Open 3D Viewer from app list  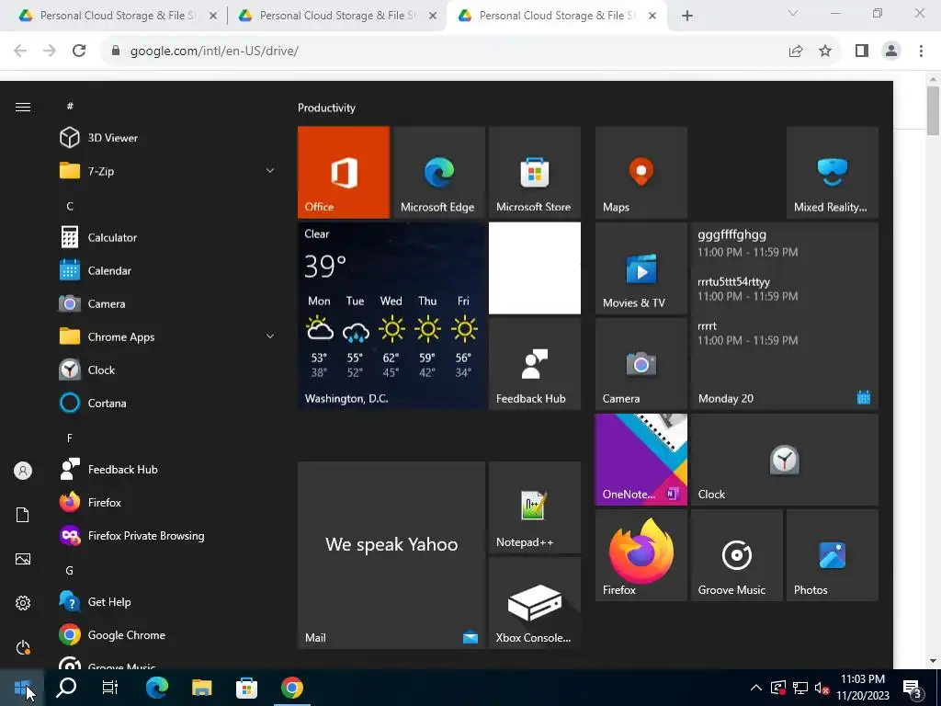coord(168,138)
